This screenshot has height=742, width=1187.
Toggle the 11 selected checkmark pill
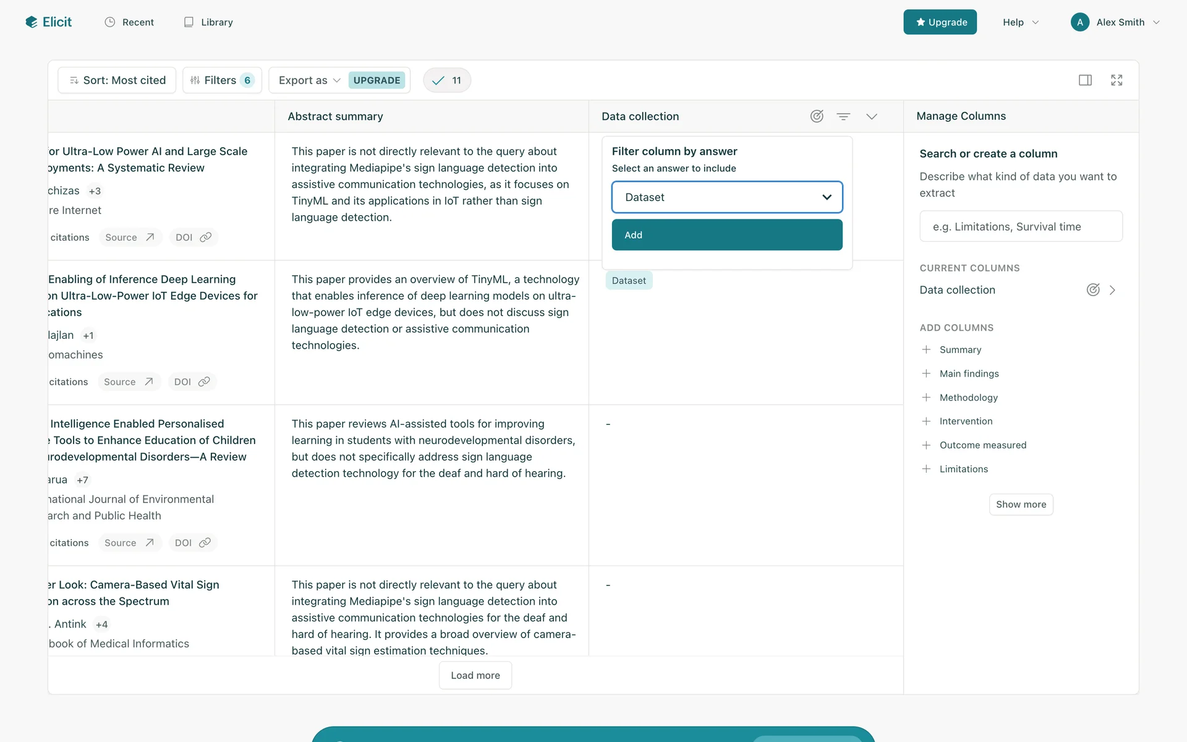pos(447,80)
